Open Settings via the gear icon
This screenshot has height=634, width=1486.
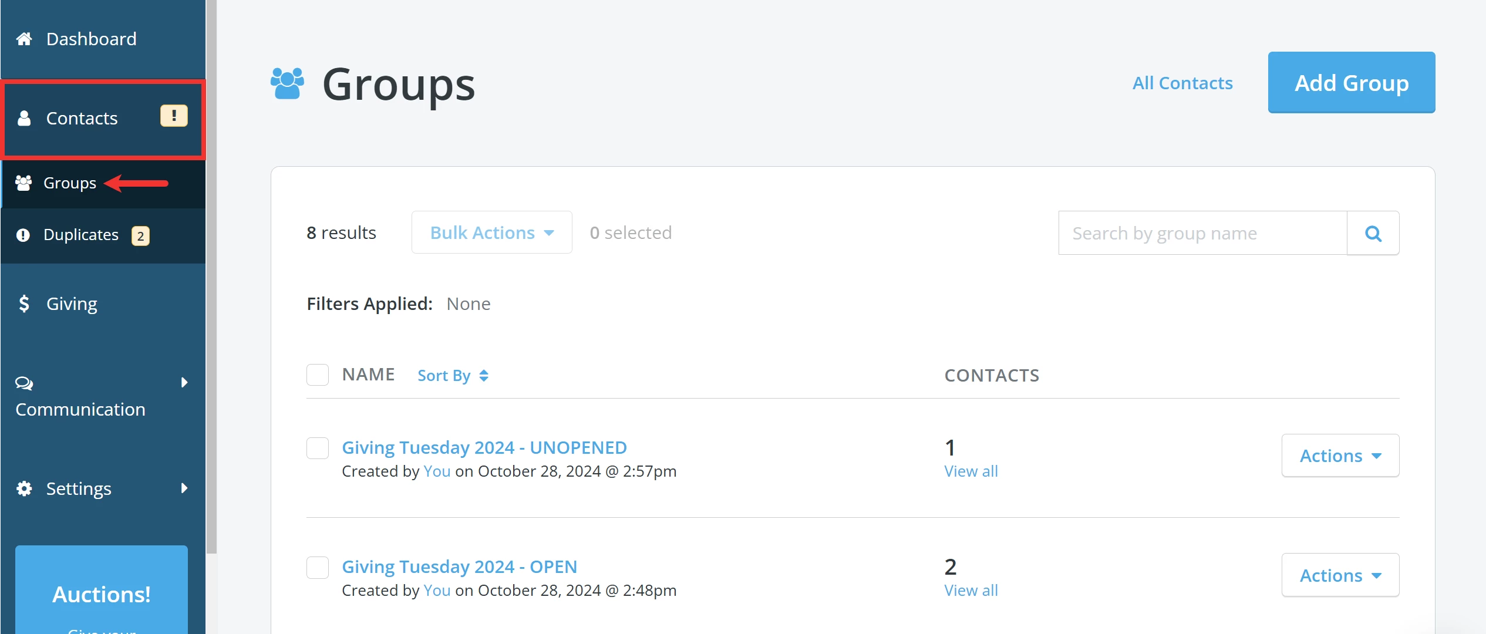pyautogui.click(x=24, y=488)
